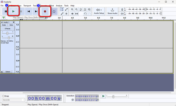Solo the Audio 1 track
The height and width of the screenshot is (106, 176).
click(x=11, y=25)
